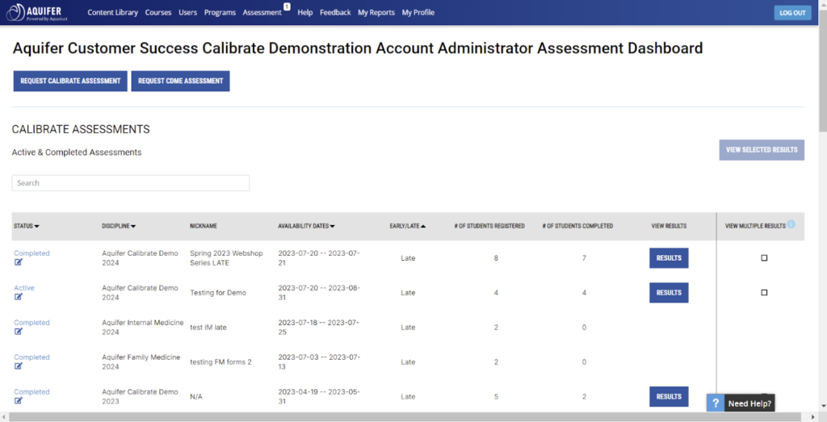Screen dimensions: 827x422
Task: Focus the Search input field
Action: pyautogui.click(x=130, y=183)
